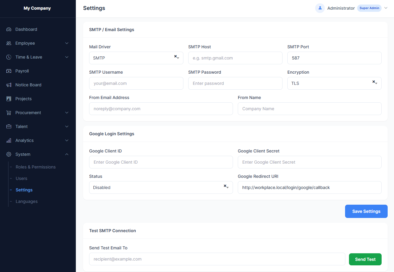Clear the Disabled Status selection
394x272 pixels.
(225, 185)
